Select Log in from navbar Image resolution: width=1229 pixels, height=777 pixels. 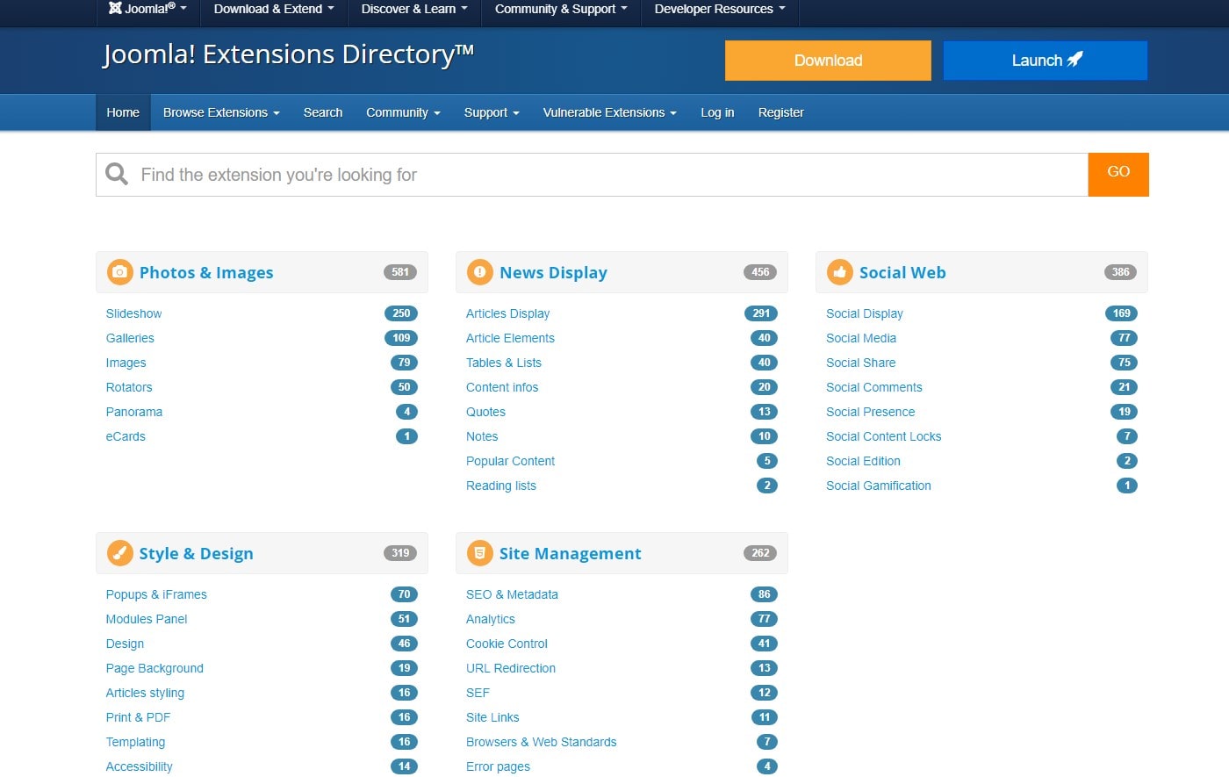point(717,112)
